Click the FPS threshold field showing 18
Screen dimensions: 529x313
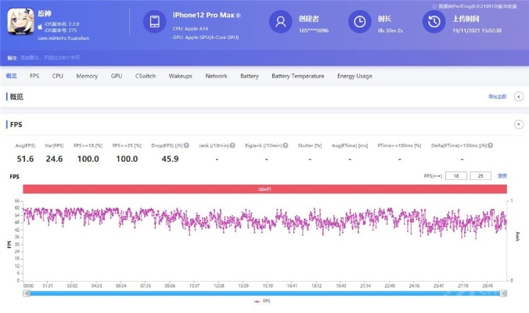click(455, 176)
